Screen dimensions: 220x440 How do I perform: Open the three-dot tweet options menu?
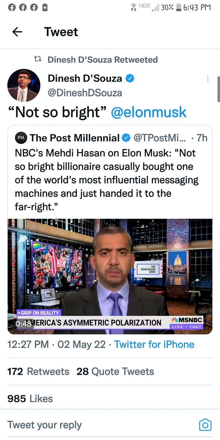coord(208,79)
